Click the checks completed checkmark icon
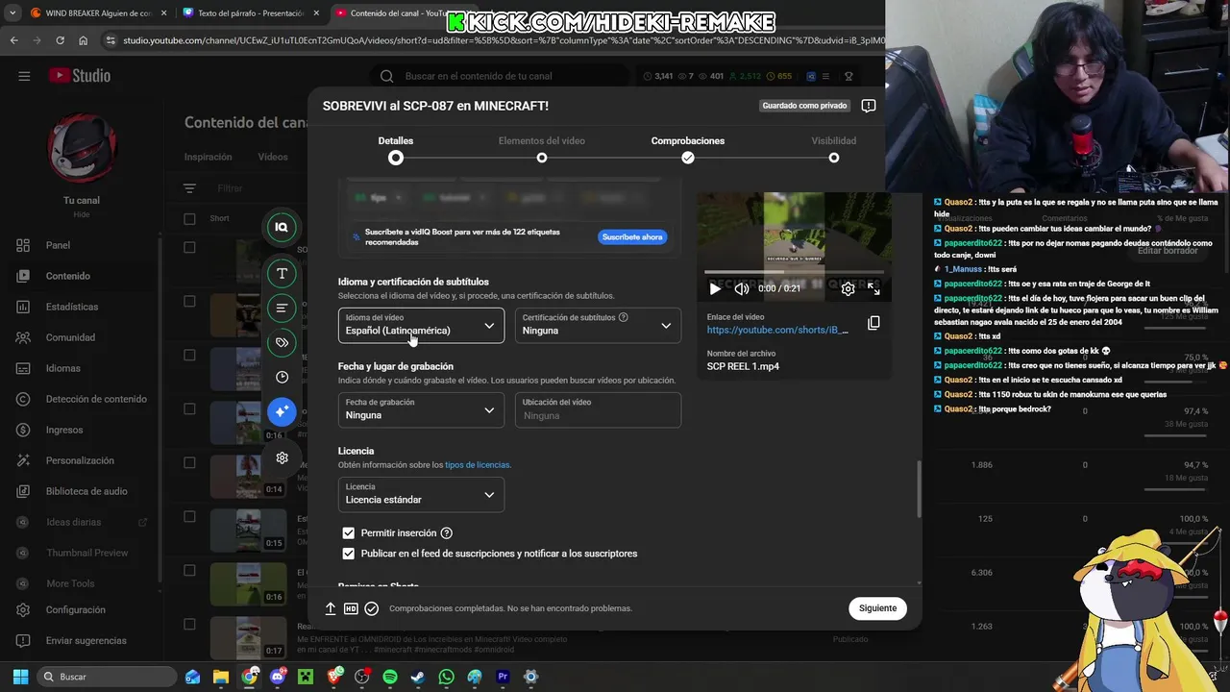 (x=372, y=608)
